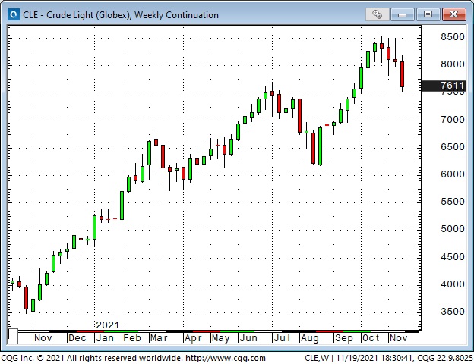
Task: Click the 7000 price axis label
Action: tap(453, 120)
